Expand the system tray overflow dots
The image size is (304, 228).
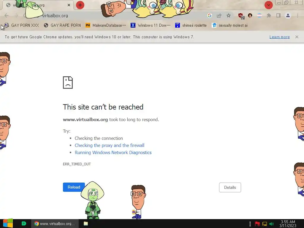click(x=250, y=224)
